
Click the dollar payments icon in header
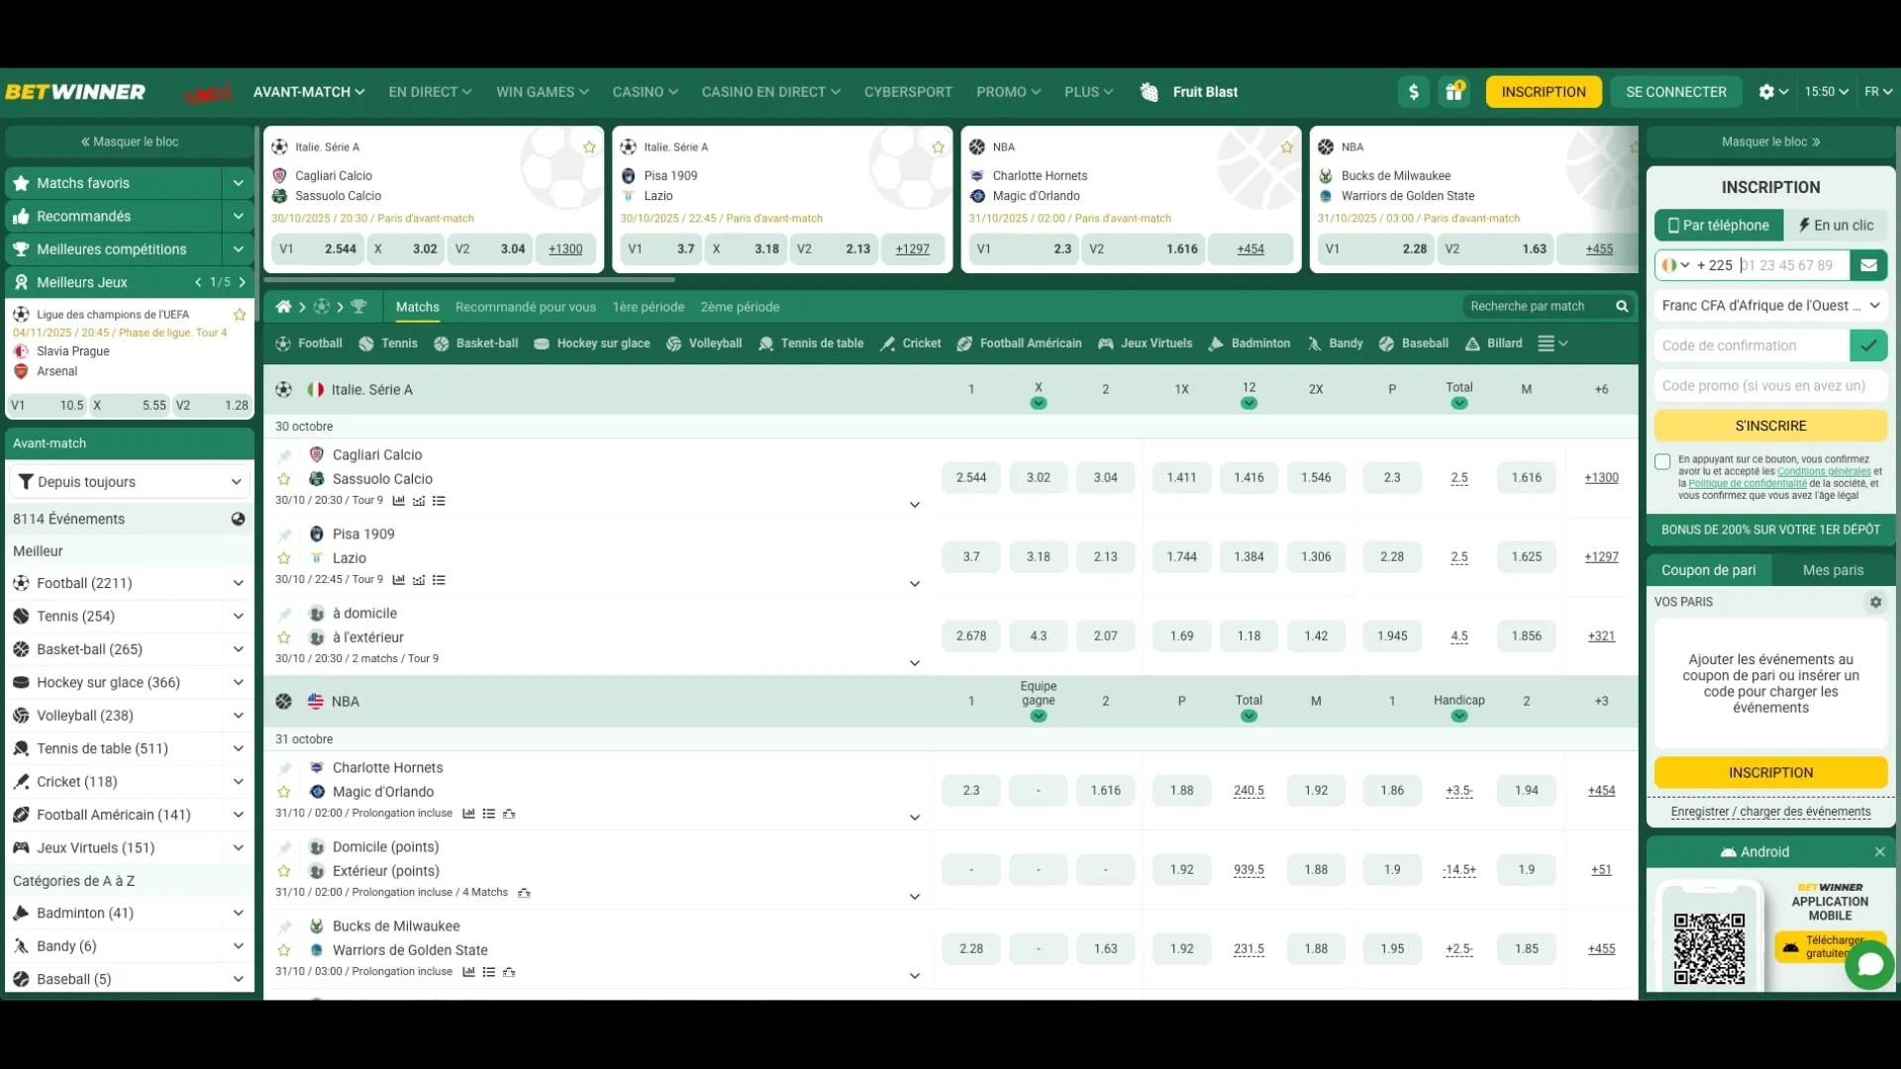1414,92
